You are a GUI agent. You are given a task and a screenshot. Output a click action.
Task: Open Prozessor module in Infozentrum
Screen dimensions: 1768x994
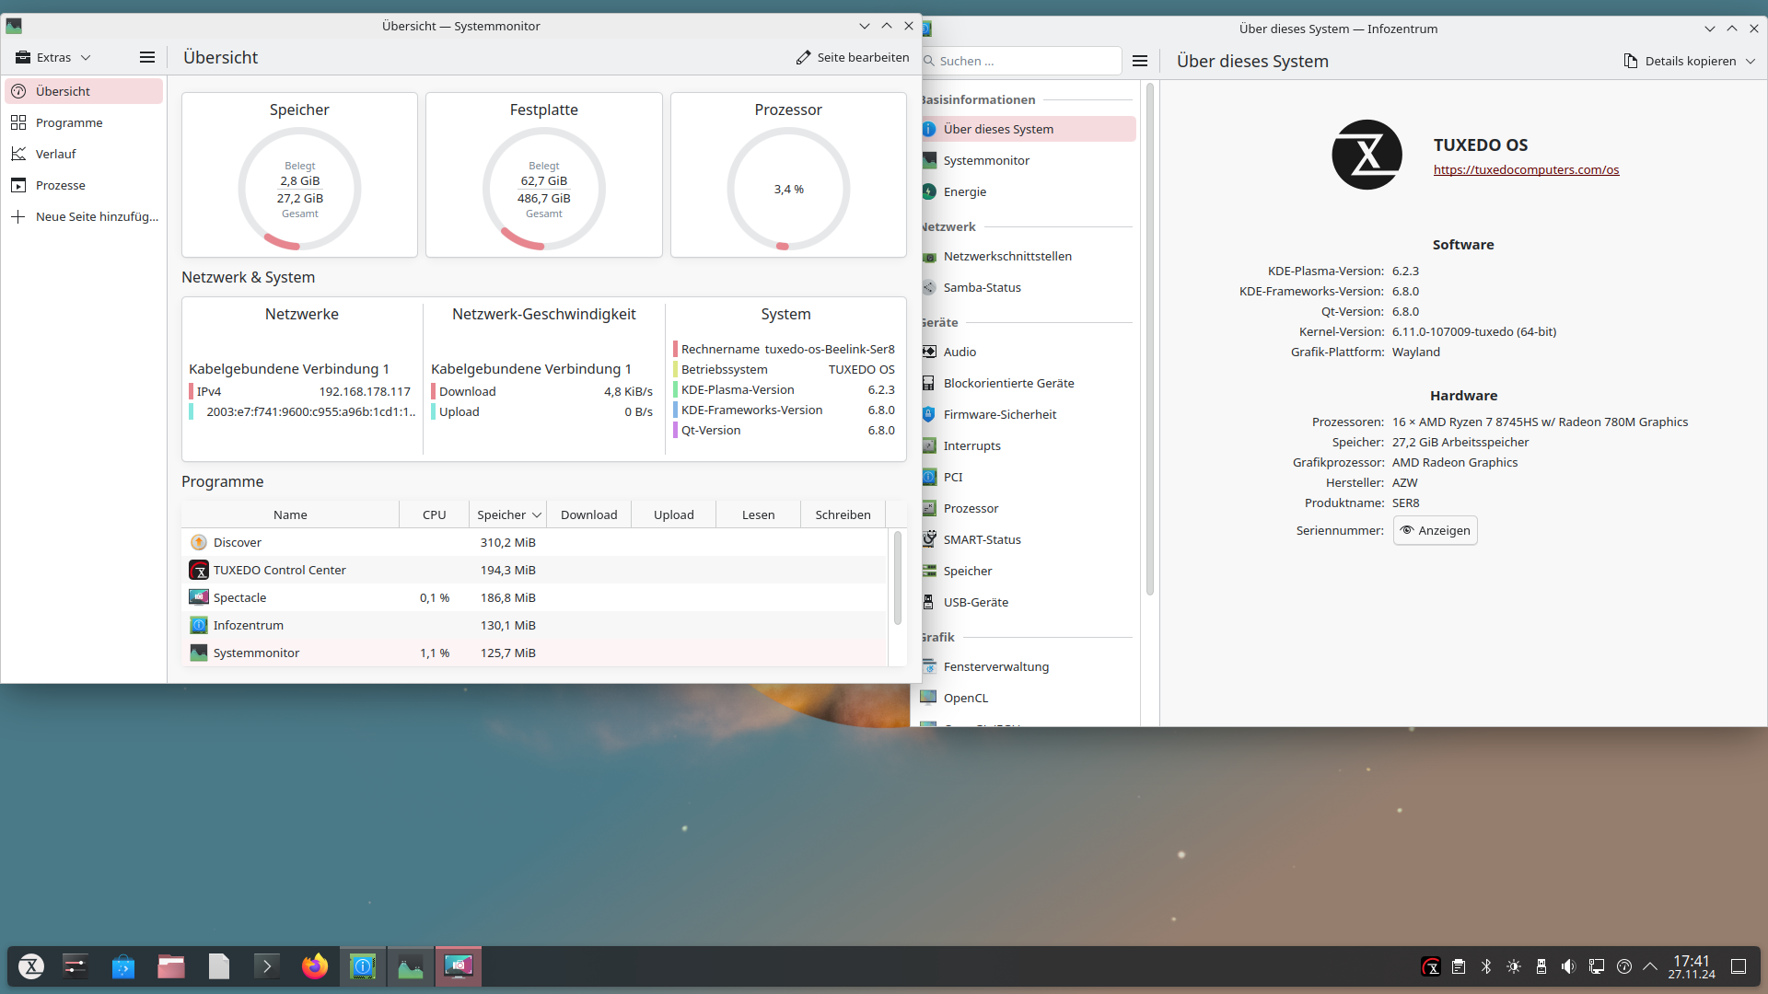click(x=1027, y=508)
